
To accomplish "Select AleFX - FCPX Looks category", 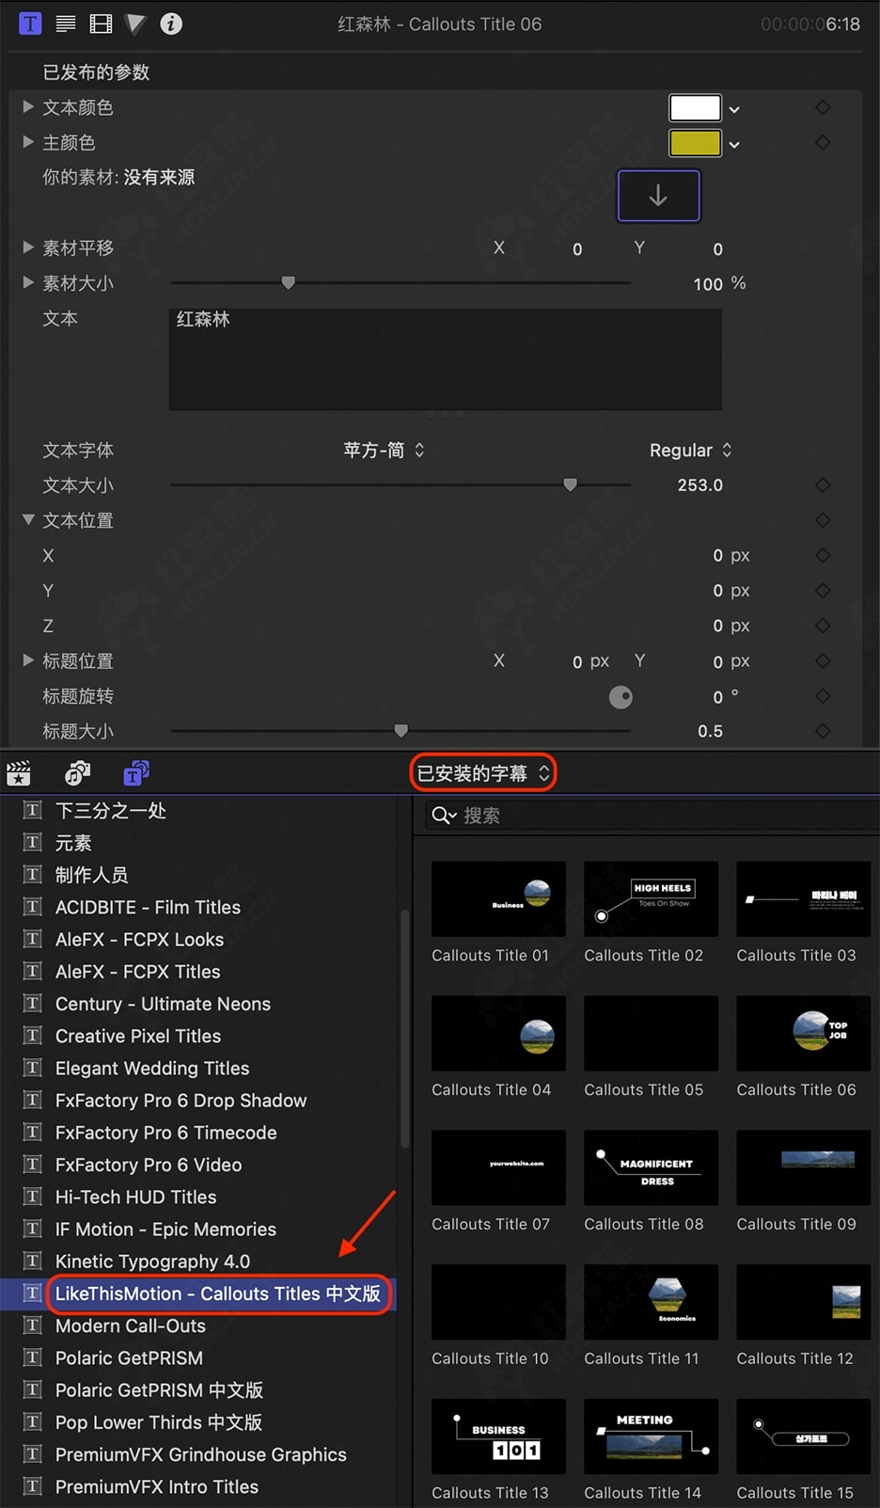I will (139, 939).
